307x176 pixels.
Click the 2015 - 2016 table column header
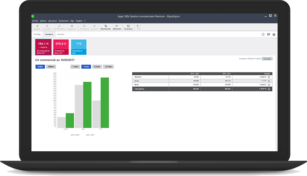tap(194, 74)
